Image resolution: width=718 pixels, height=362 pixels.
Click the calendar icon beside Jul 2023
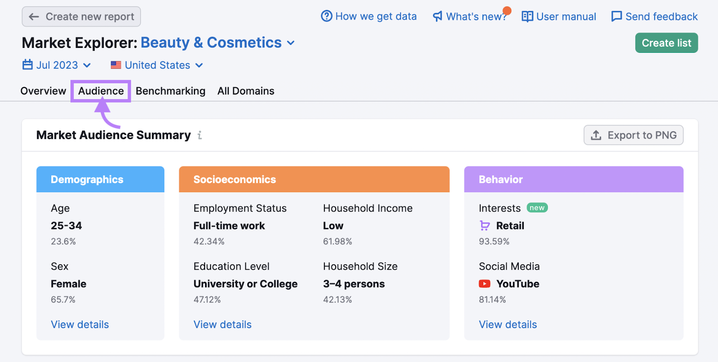[x=27, y=65]
